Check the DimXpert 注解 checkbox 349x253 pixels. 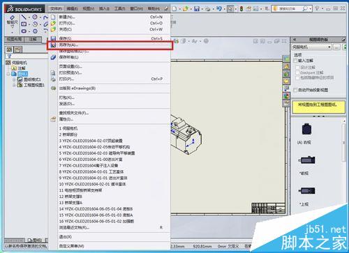pyautogui.click(x=297, y=72)
